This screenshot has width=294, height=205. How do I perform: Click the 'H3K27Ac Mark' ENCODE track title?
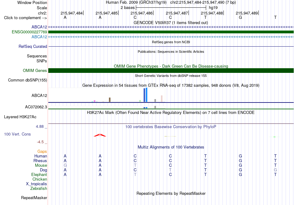click(x=171, y=113)
